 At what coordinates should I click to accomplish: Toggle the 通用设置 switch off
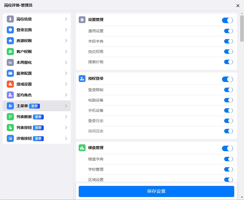(x=228, y=31)
